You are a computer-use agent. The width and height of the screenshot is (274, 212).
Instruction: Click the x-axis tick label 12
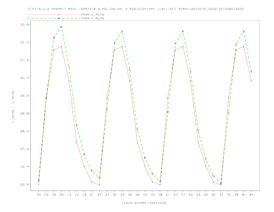tap(69, 195)
